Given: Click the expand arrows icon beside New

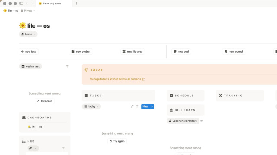Looking at the screenshot, I should (132, 106).
